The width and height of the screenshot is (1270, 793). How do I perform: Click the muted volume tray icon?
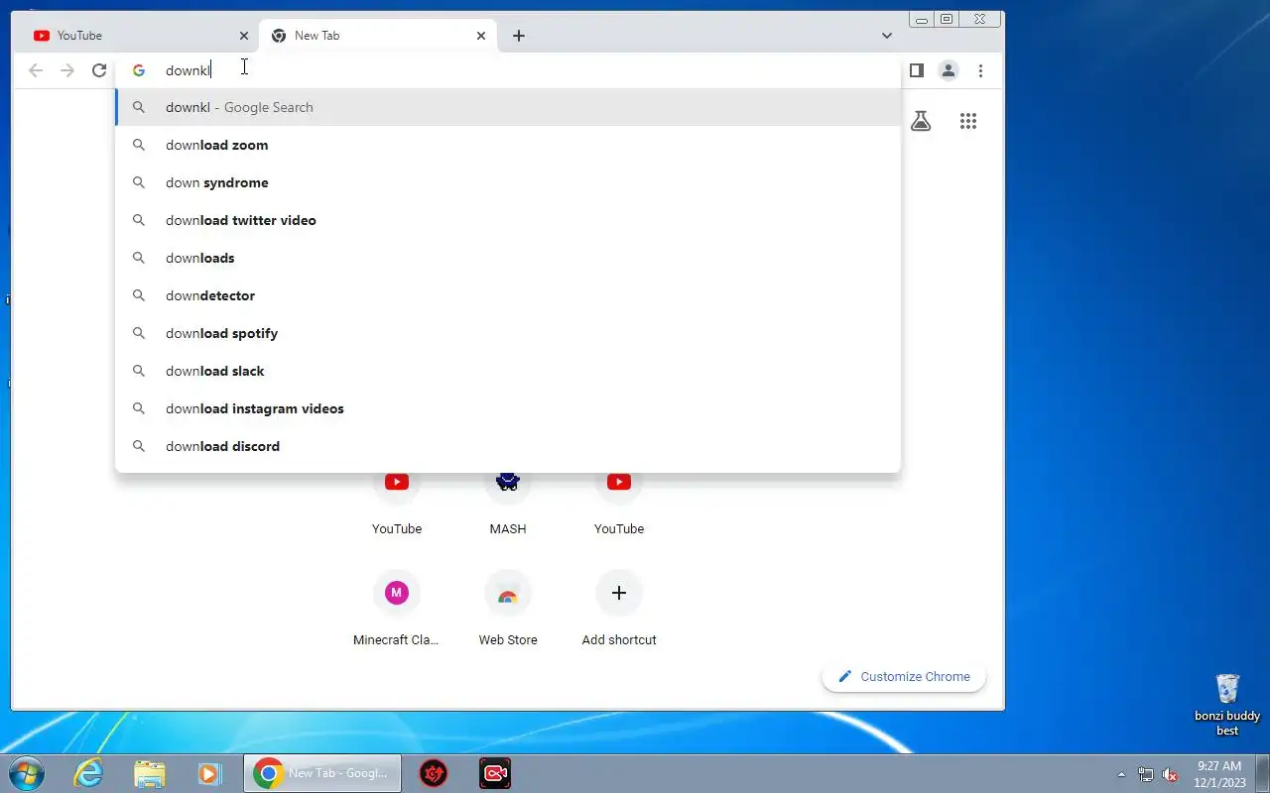point(1170,774)
